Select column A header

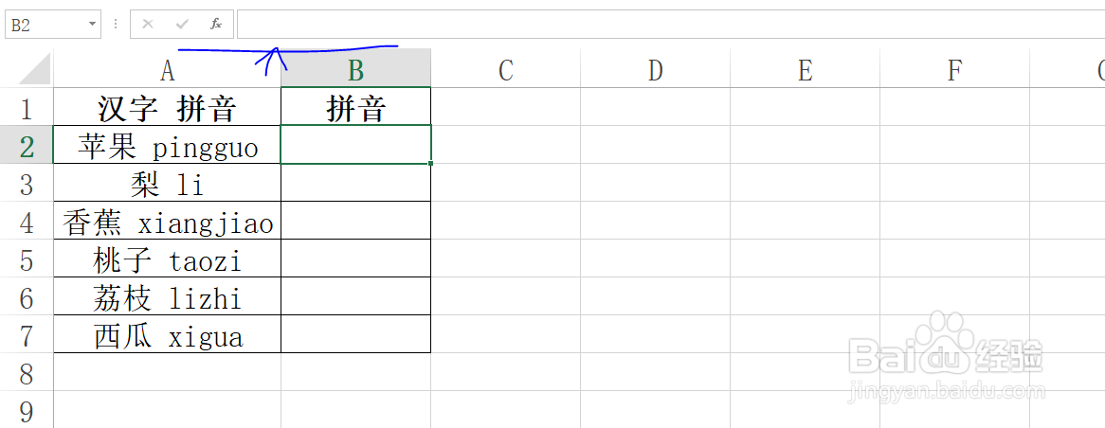(x=167, y=70)
